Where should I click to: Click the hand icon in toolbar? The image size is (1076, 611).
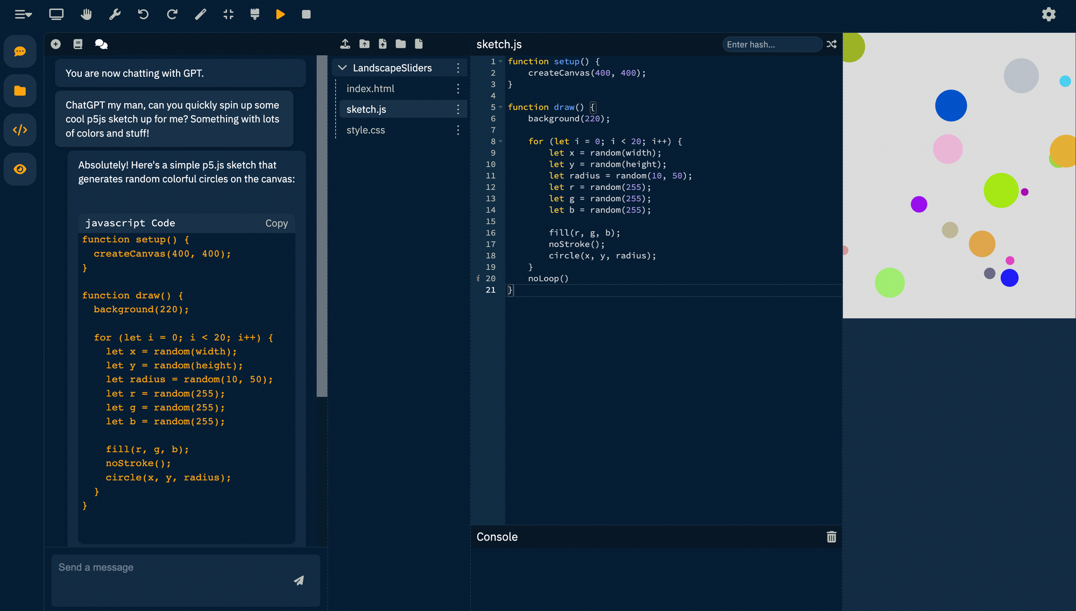coord(86,15)
